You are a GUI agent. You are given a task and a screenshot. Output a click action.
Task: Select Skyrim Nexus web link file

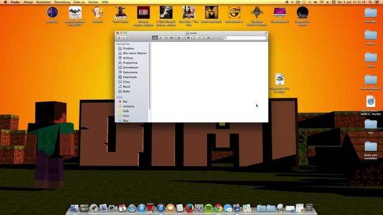click(371, 102)
